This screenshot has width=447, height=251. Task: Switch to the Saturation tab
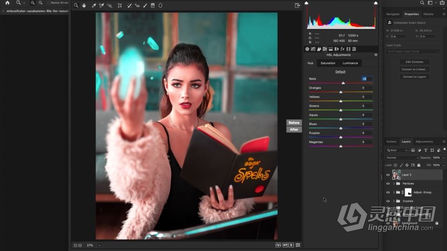pyautogui.click(x=328, y=63)
